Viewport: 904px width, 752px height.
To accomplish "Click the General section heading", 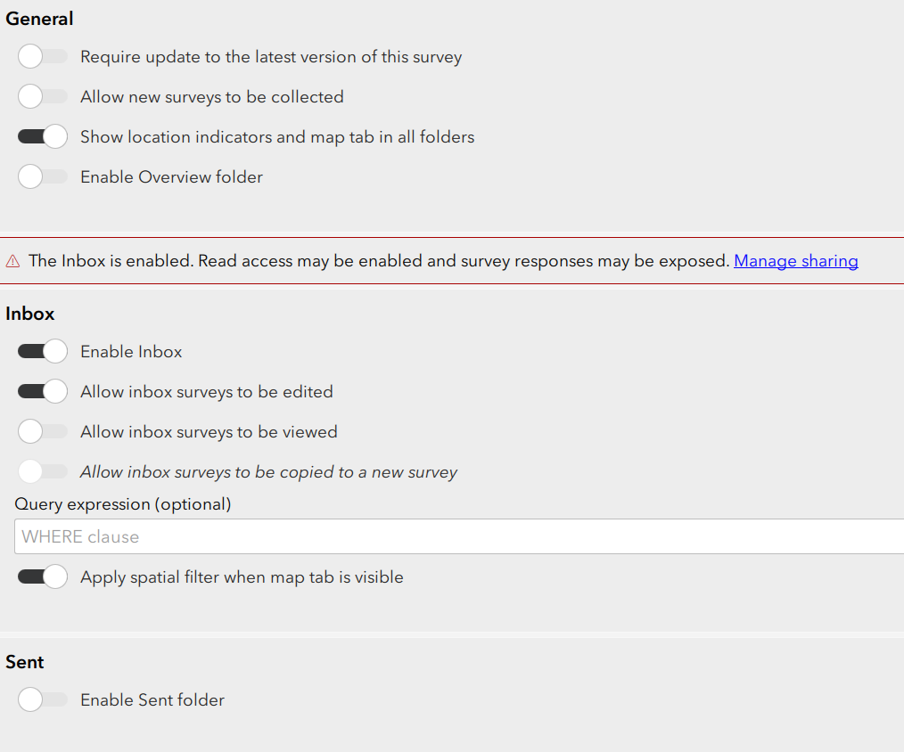I will click(x=39, y=18).
